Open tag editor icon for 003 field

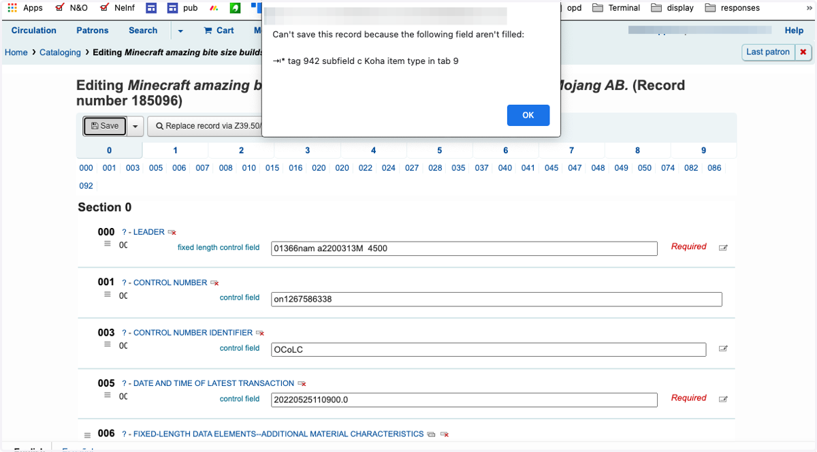click(723, 349)
